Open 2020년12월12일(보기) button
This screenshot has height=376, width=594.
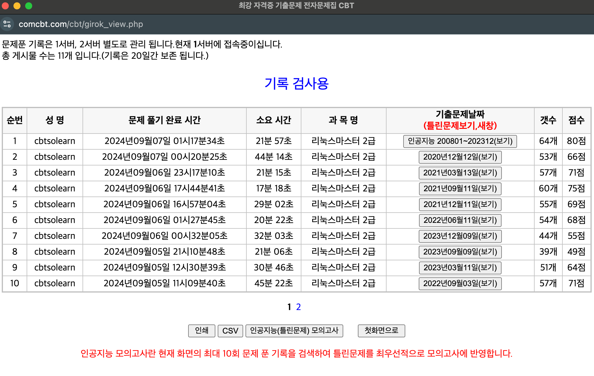click(x=460, y=157)
